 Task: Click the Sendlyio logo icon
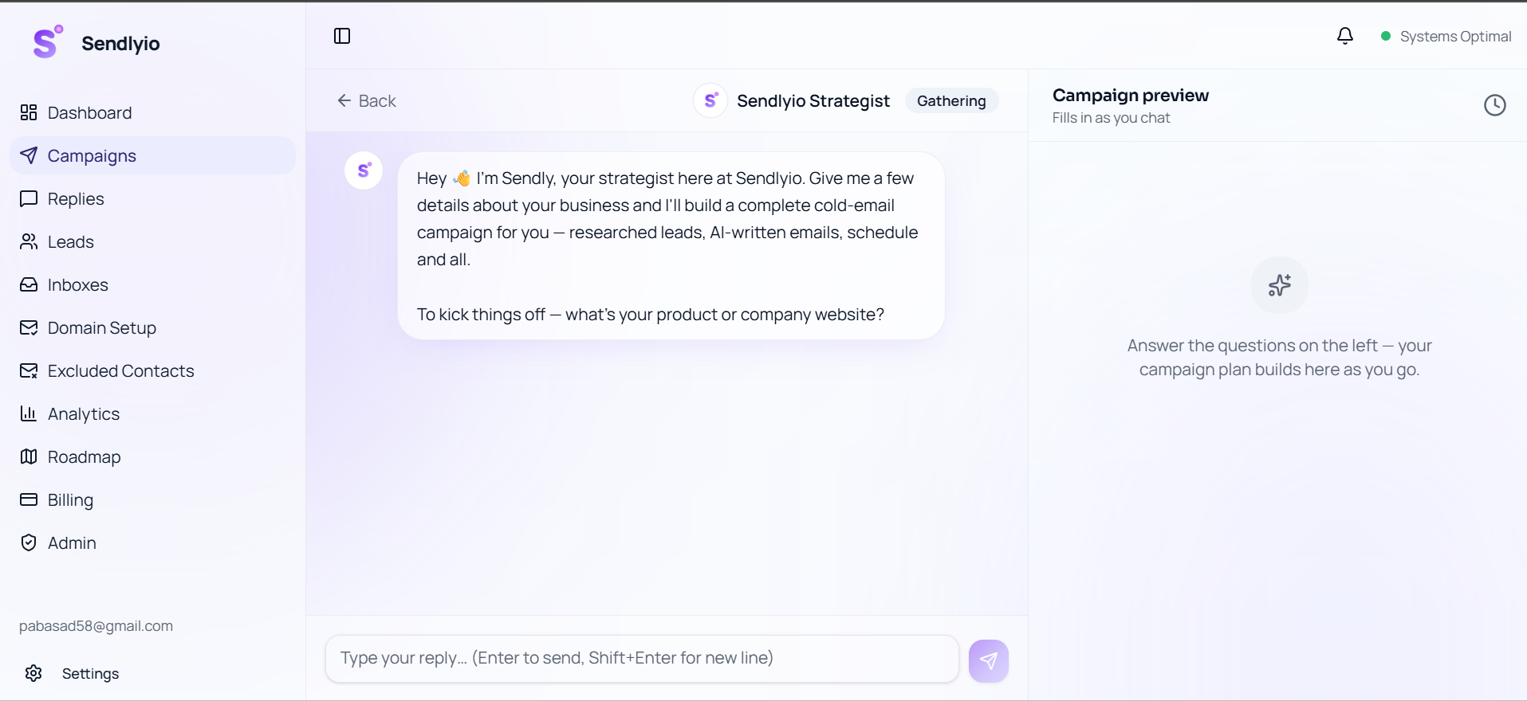47,41
